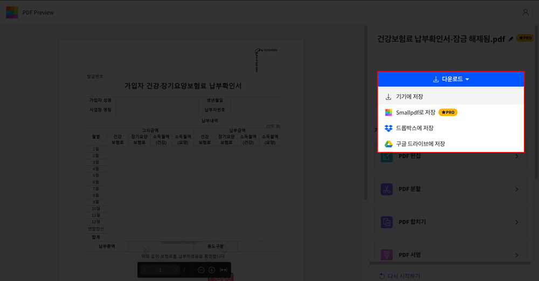Click the page right-edge vertical scrollbar
539x281 pixels.
(x=537, y=102)
